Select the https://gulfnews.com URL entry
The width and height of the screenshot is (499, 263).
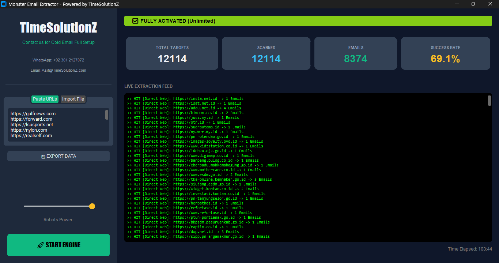(x=33, y=114)
